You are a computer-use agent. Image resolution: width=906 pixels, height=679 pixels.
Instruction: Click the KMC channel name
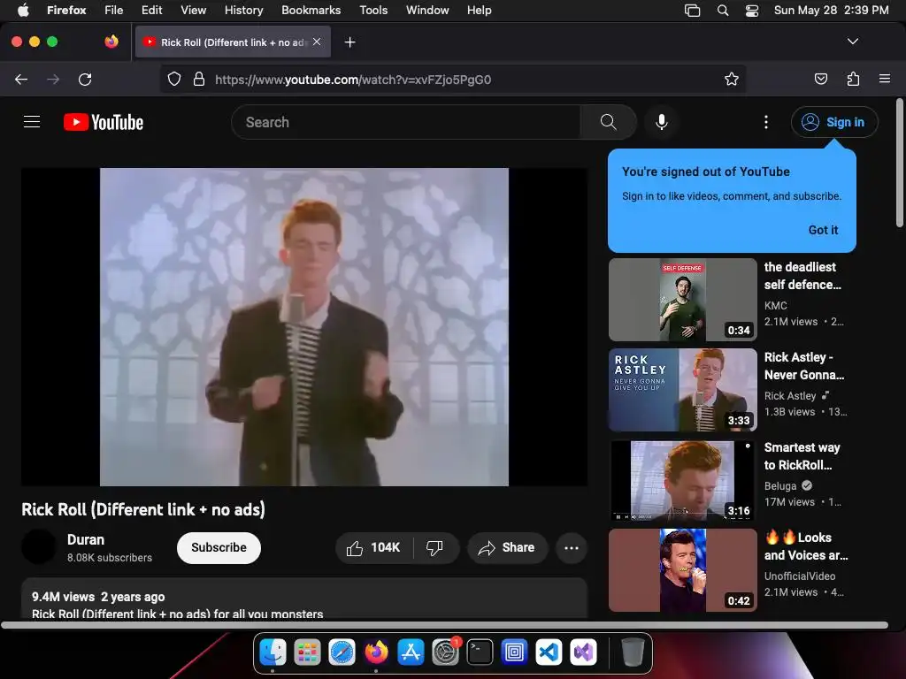[775, 305]
